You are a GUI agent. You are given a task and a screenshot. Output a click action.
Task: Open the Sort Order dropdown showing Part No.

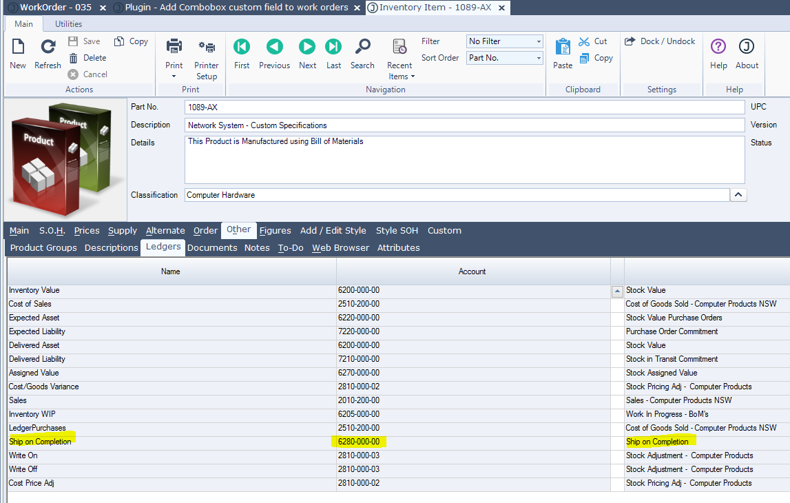click(505, 58)
